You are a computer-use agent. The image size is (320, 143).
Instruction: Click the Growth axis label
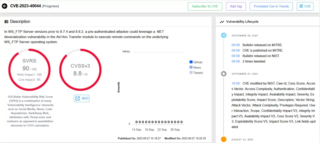click(x=118, y=87)
